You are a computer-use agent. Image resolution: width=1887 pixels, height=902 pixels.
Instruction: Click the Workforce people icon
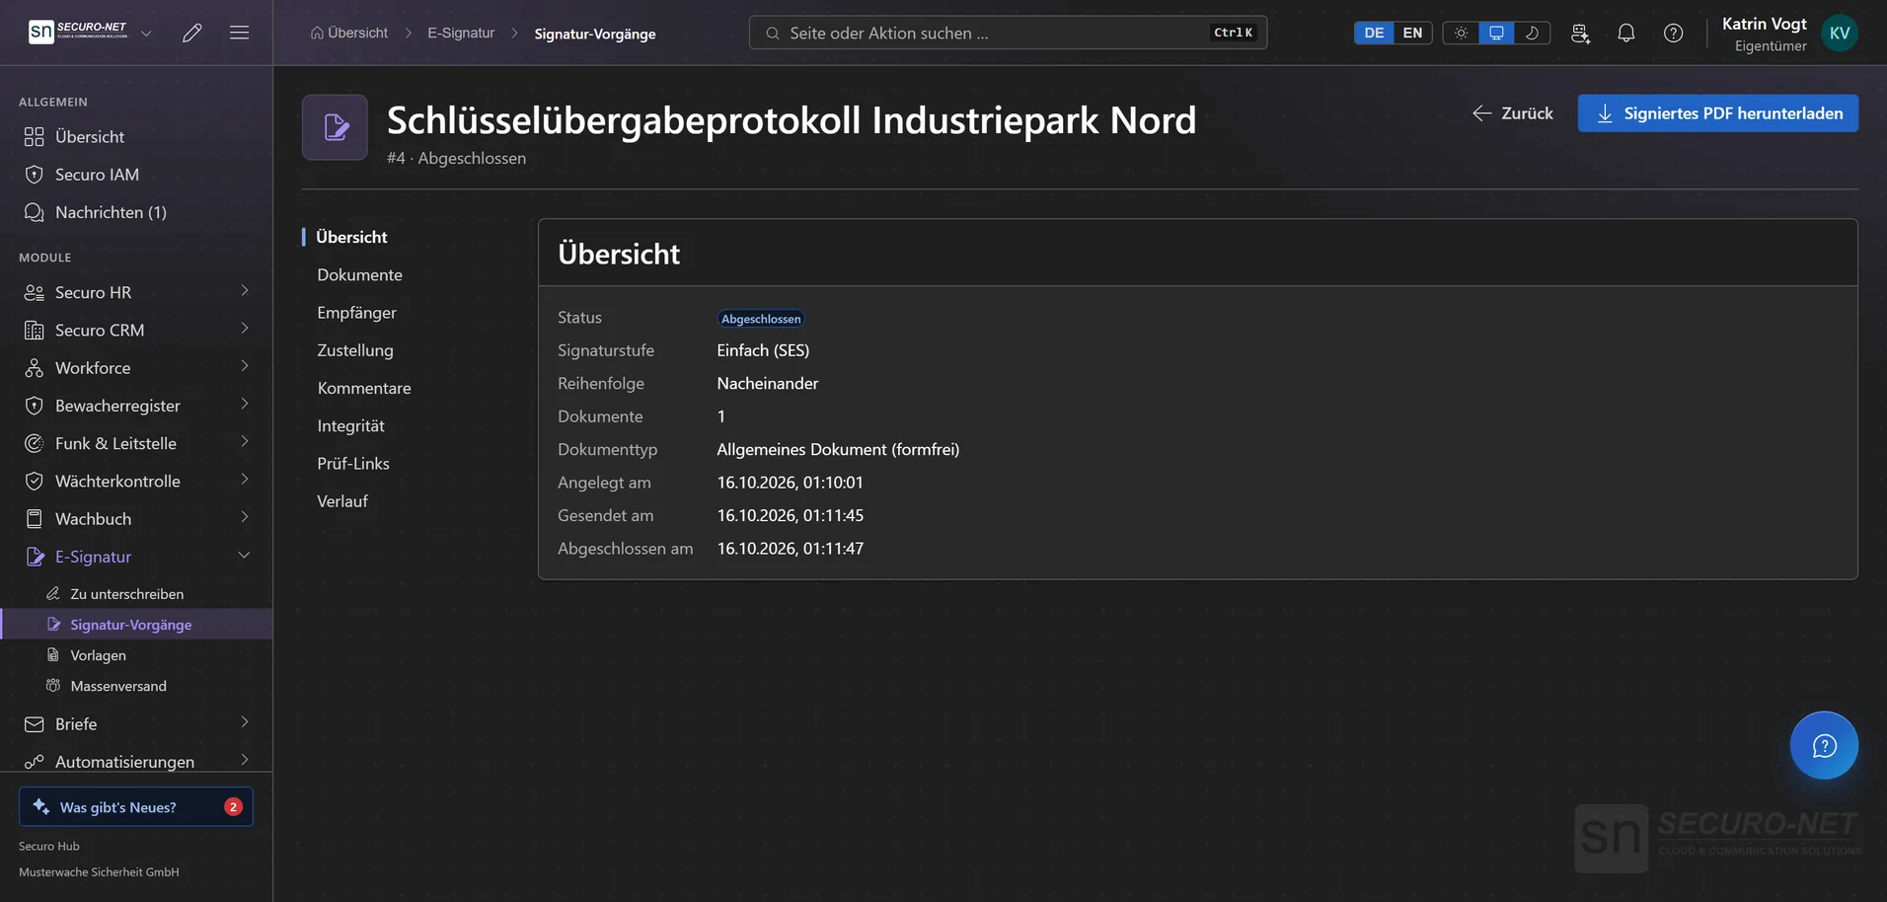point(35,368)
